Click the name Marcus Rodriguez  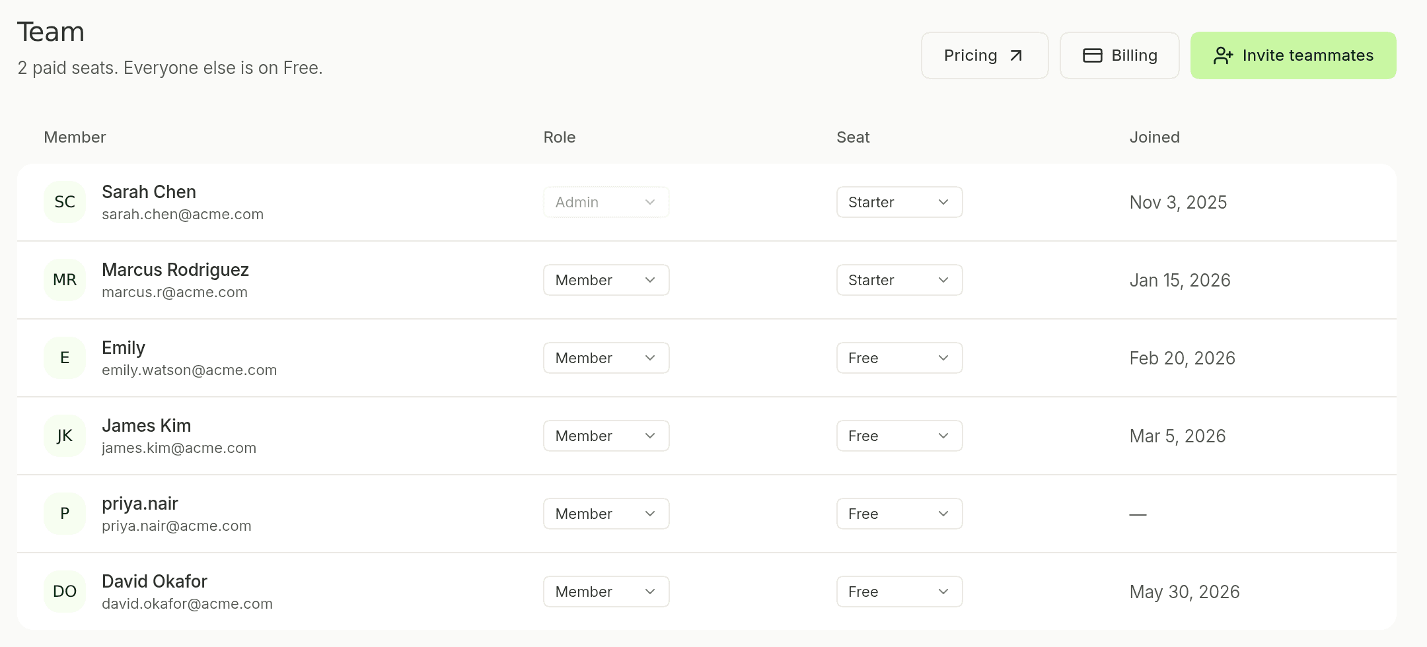click(175, 270)
